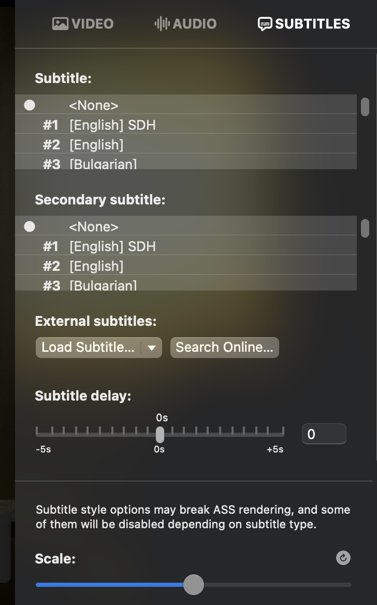Switch to the AUDIO tab
The width and height of the screenshot is (377, 605).
coord(185,23)
